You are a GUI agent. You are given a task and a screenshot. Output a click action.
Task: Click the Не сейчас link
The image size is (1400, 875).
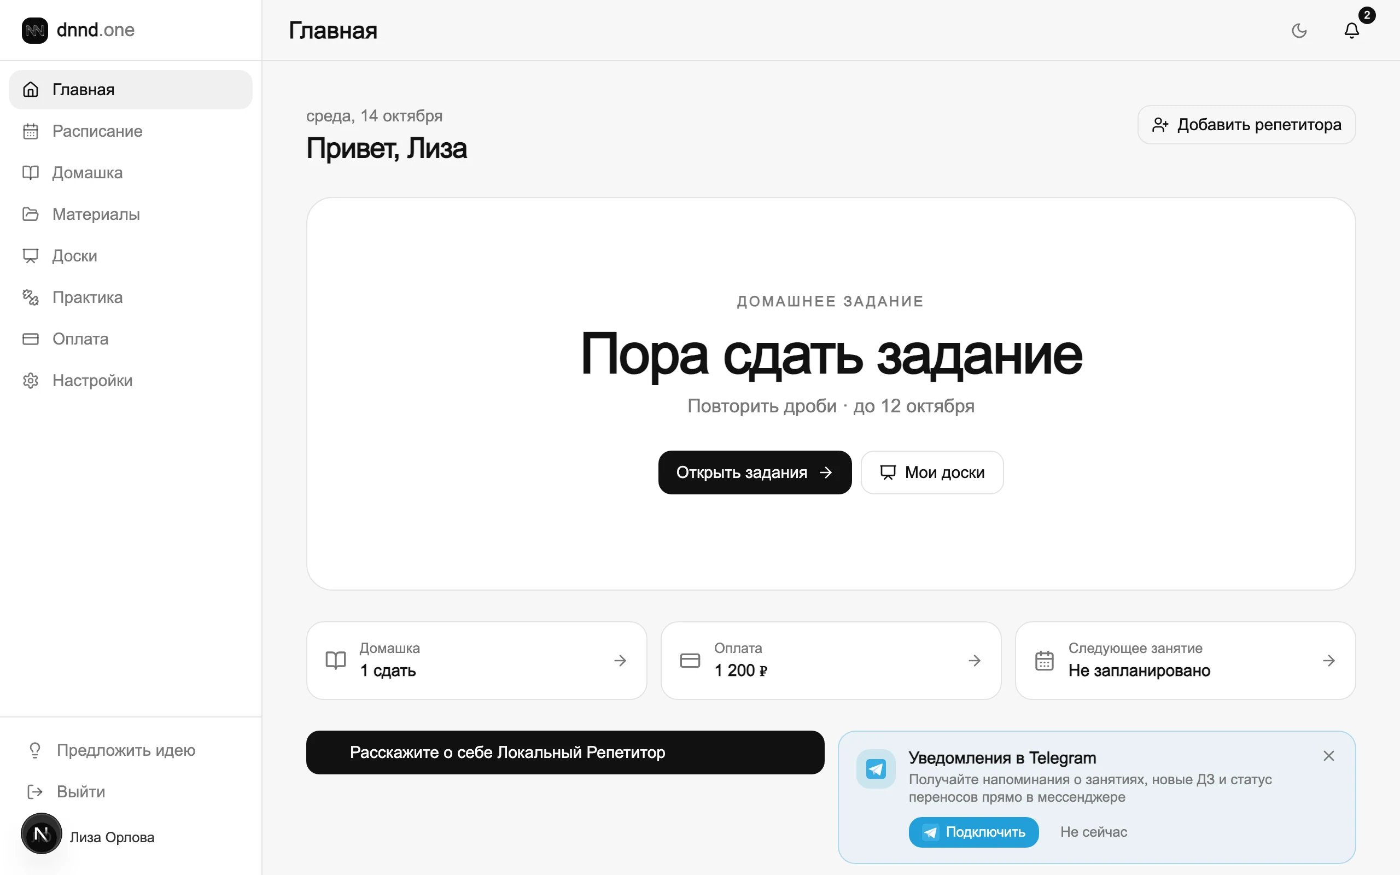tap(1093, 832)
